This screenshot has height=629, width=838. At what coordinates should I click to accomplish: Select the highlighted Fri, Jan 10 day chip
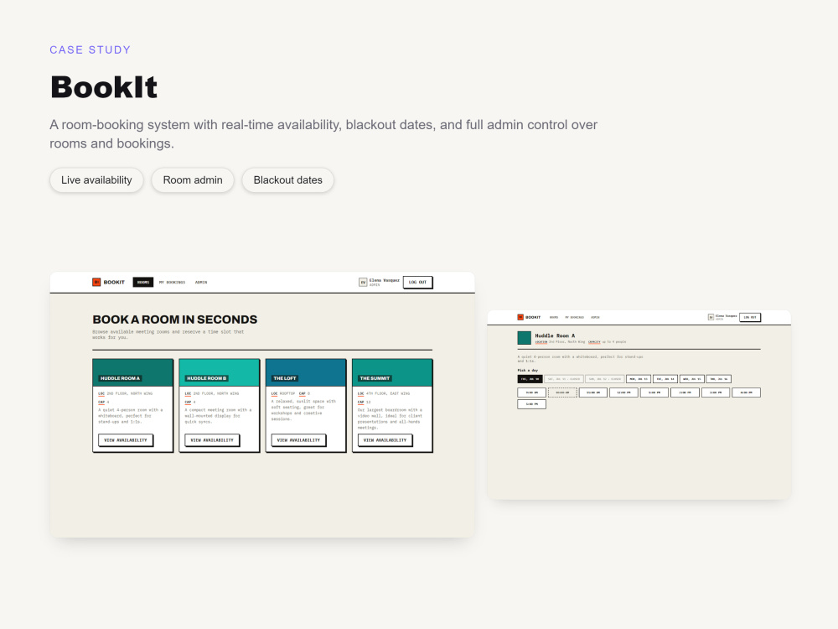point(530,379)
